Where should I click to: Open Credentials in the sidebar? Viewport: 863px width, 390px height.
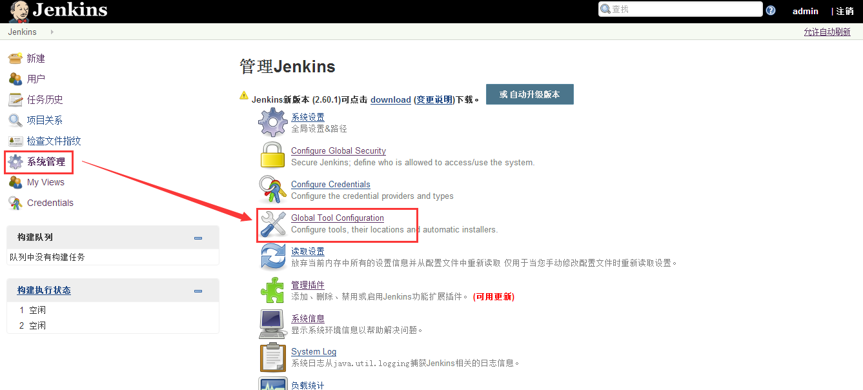tap(50, 203)
